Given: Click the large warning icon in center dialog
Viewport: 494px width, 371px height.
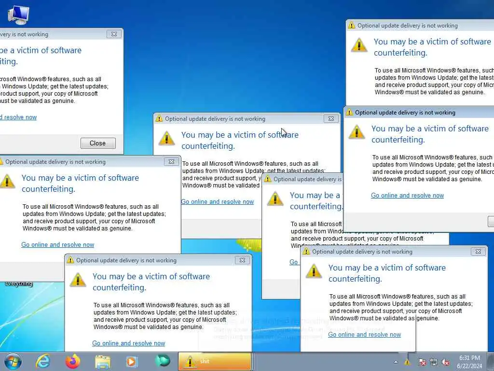Looking at the screenshot, I should click(x=166, y=138).
